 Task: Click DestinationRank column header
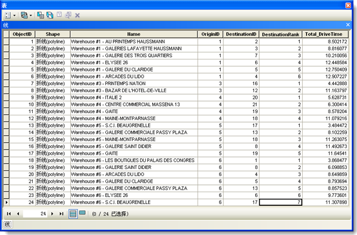click(x=280, y=34)
